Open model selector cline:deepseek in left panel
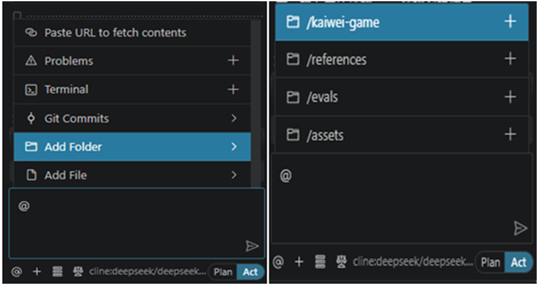Viewport: 538px width, 285px height. pos(148,271)
